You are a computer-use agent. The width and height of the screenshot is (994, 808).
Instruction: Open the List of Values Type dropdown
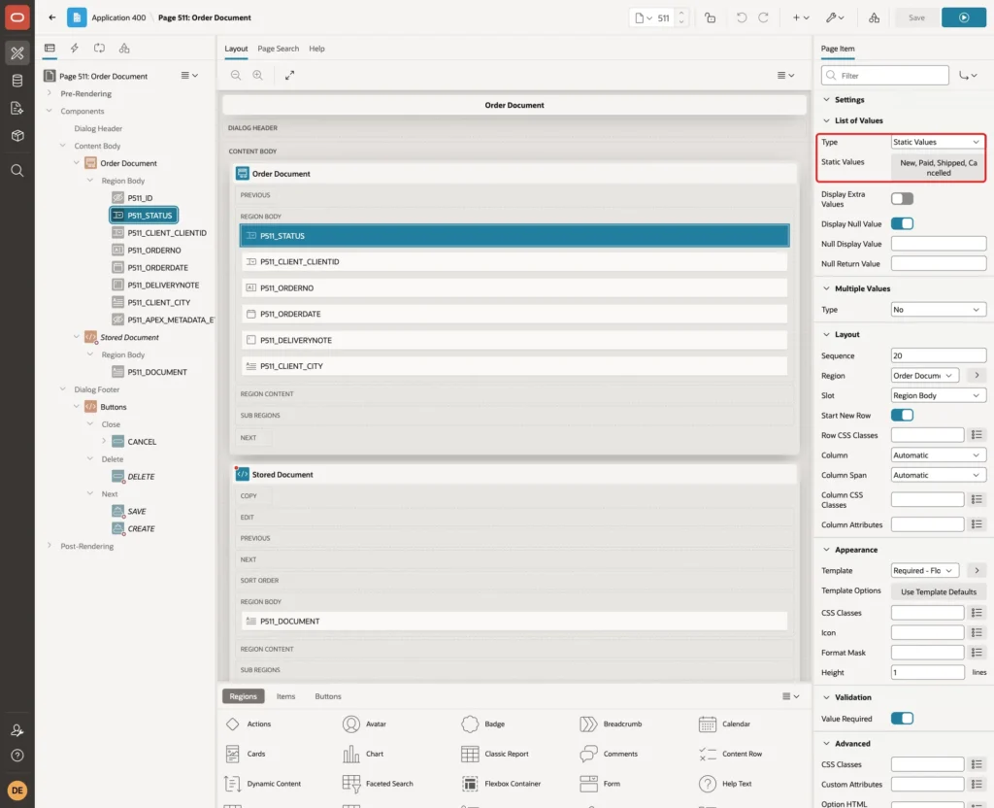pyautogui.click(x=937, y=142)
